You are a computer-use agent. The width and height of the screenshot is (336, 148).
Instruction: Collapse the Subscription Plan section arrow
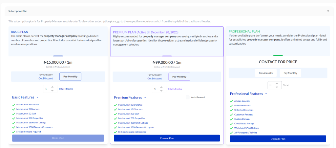click(x=328, y=11)
